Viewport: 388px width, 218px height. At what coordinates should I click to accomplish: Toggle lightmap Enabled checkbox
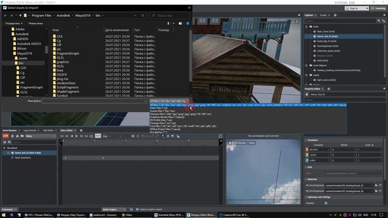pyautogui.click(x=326, y=203)
